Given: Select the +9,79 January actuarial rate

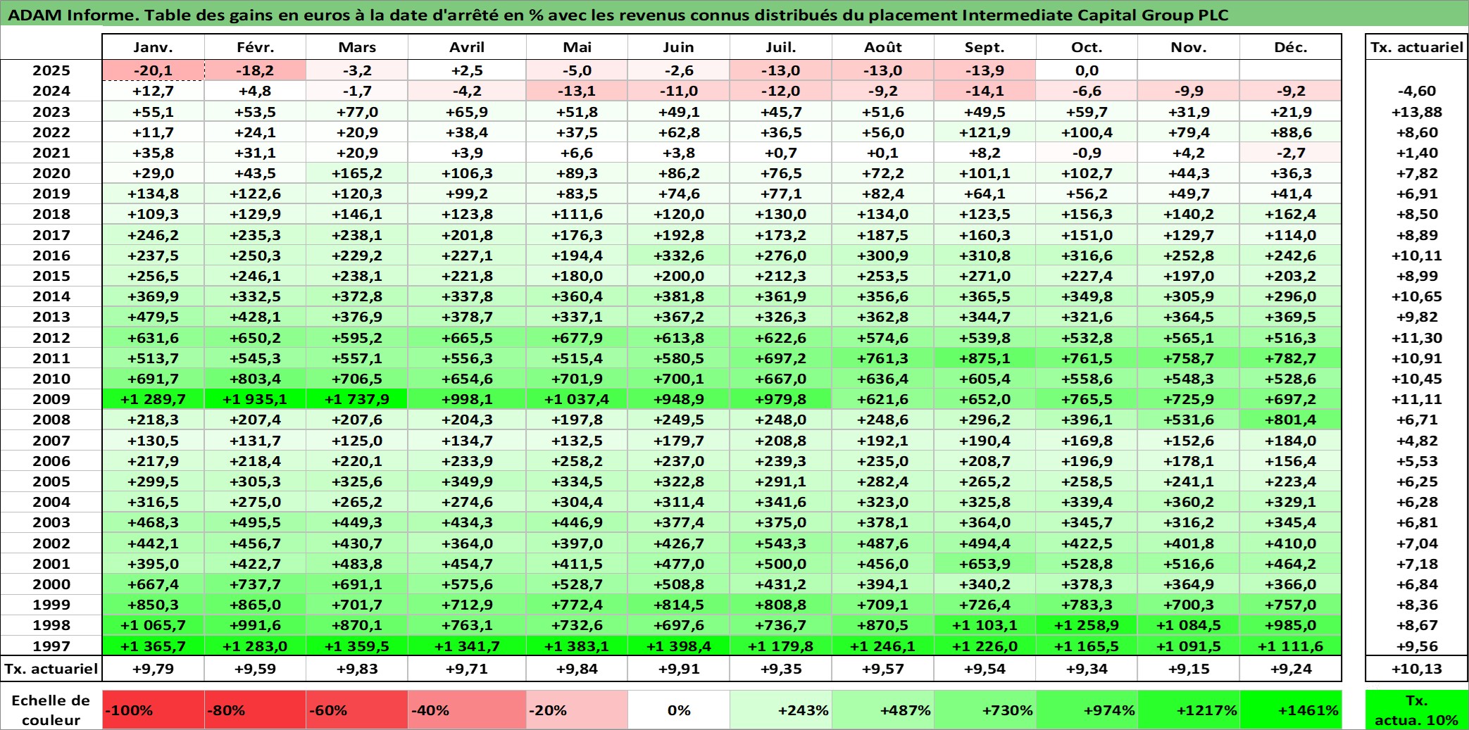Looking at the screenshot, I should 154,669.
